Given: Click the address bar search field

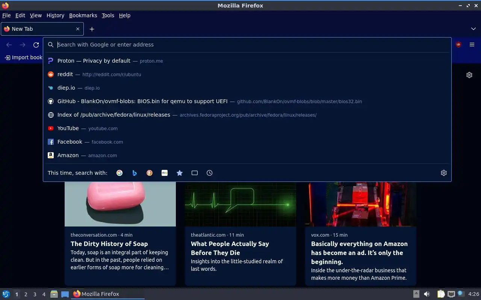Looking at the screenshot, I should tap(247, 45).
